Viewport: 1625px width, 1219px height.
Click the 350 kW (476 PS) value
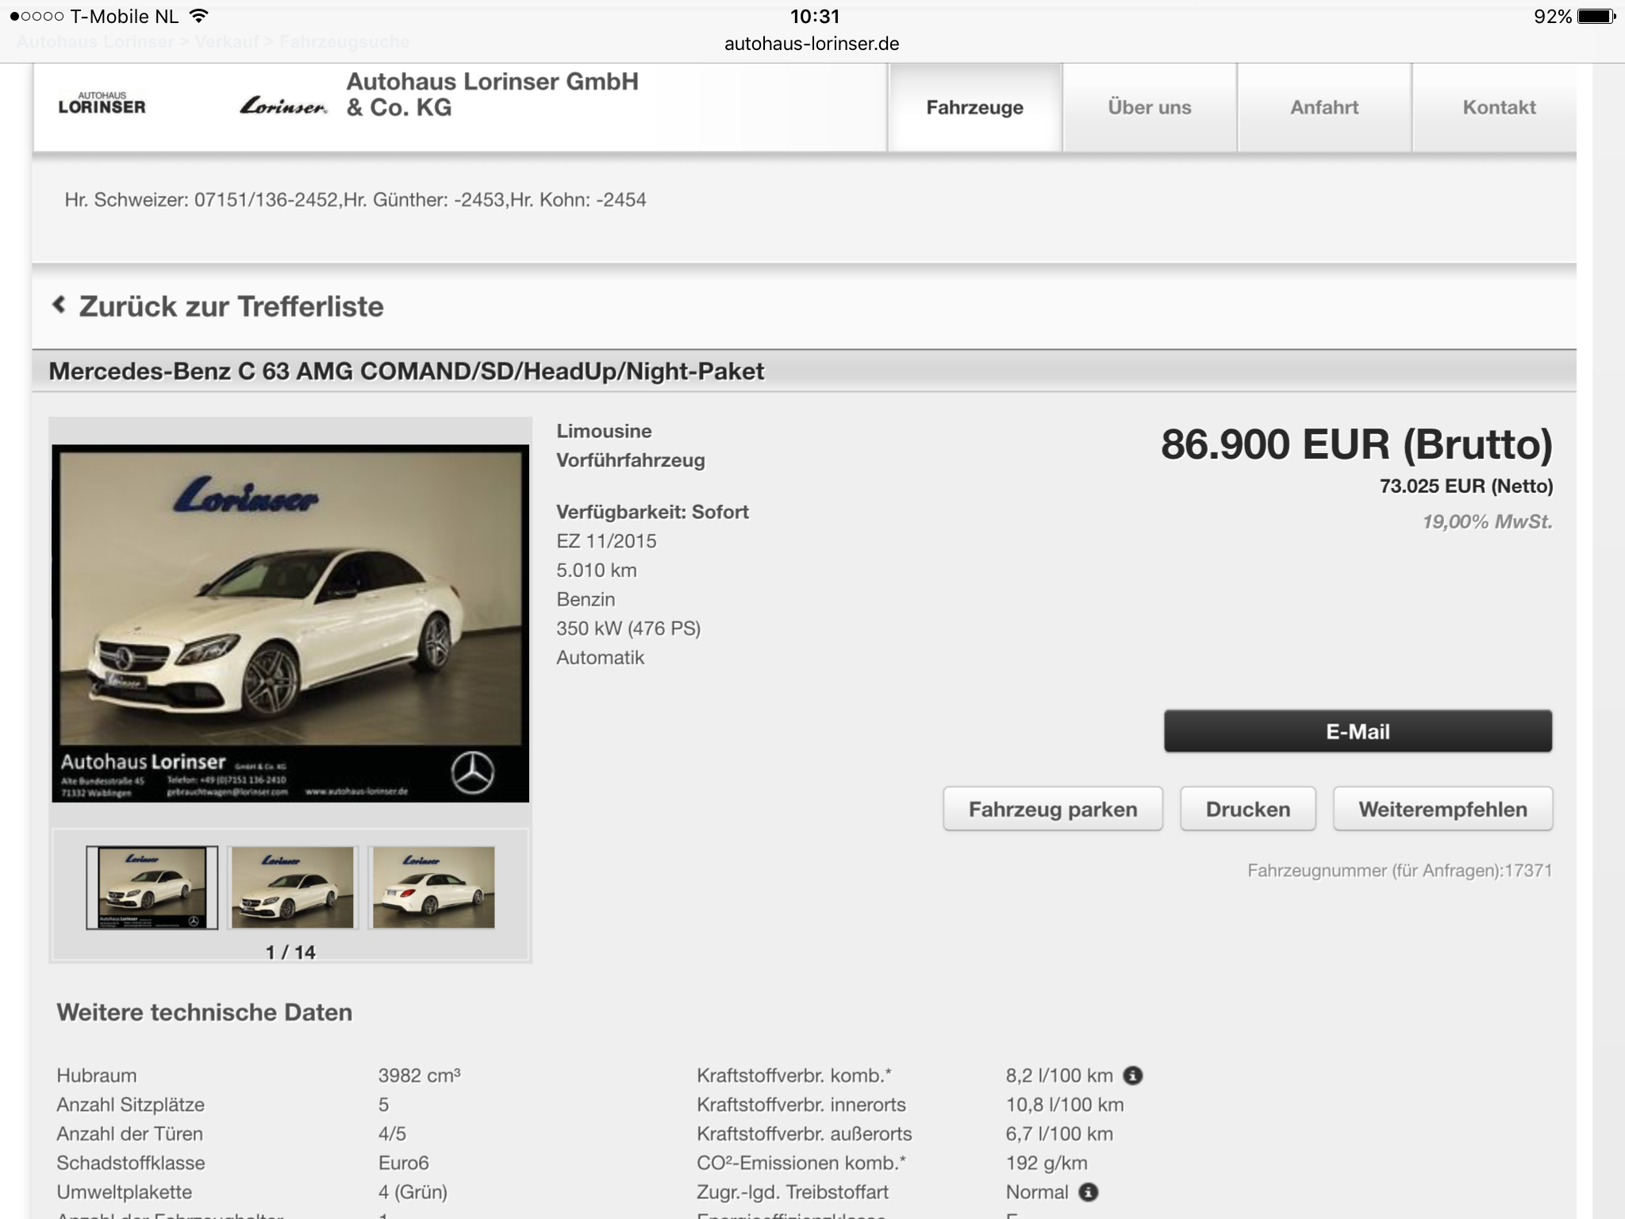pos(628,629)
